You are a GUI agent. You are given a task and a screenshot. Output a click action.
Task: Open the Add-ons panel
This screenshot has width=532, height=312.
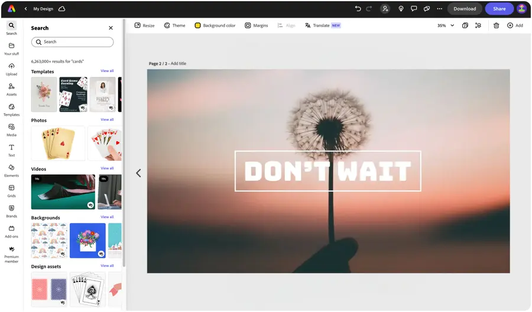coord(11,231)
